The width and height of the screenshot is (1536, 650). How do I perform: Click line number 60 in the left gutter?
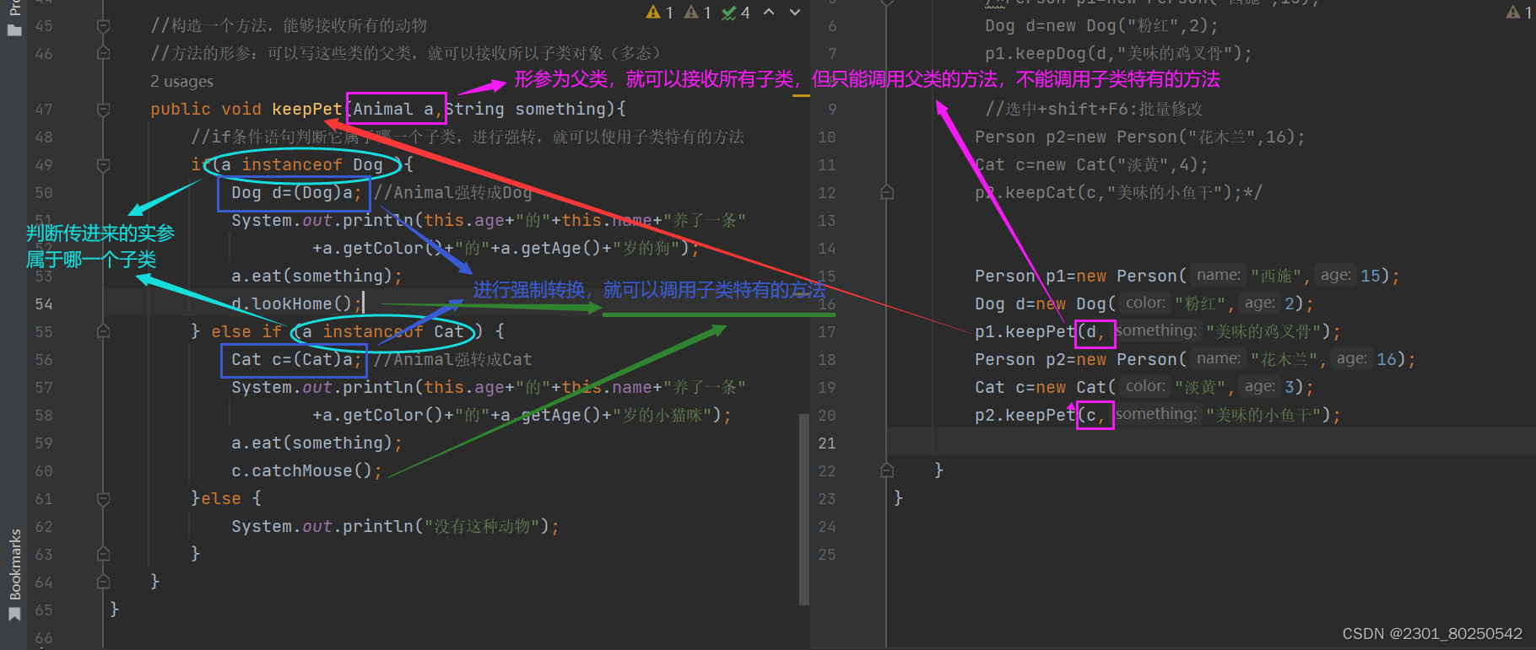44,471
